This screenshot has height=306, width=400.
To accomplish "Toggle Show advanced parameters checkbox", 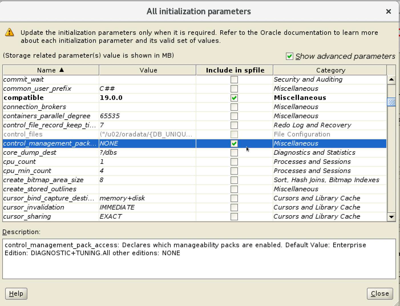I will (289, 56).
